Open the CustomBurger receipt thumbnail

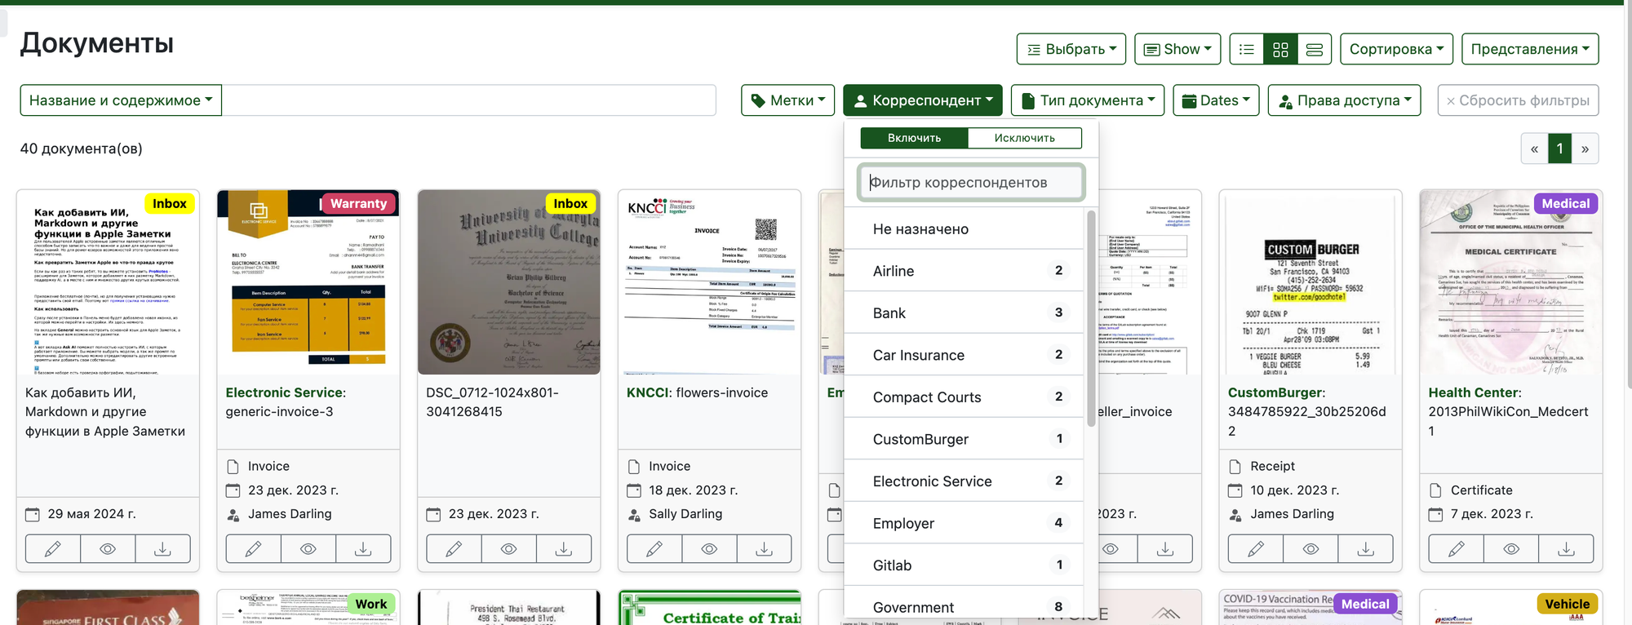[1310, 282]
